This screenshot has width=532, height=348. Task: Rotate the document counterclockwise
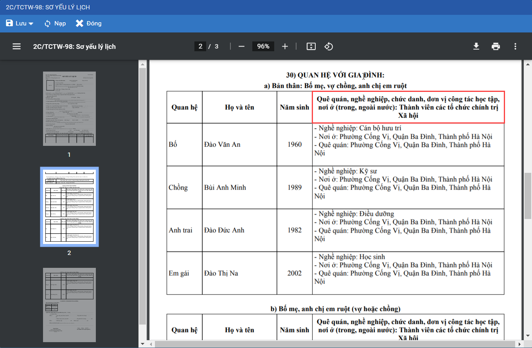[329, 47]
